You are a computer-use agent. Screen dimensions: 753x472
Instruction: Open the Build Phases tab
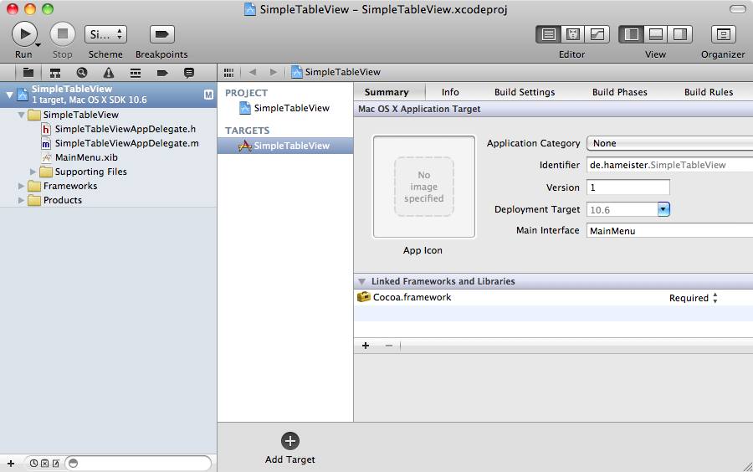point(619,92)
